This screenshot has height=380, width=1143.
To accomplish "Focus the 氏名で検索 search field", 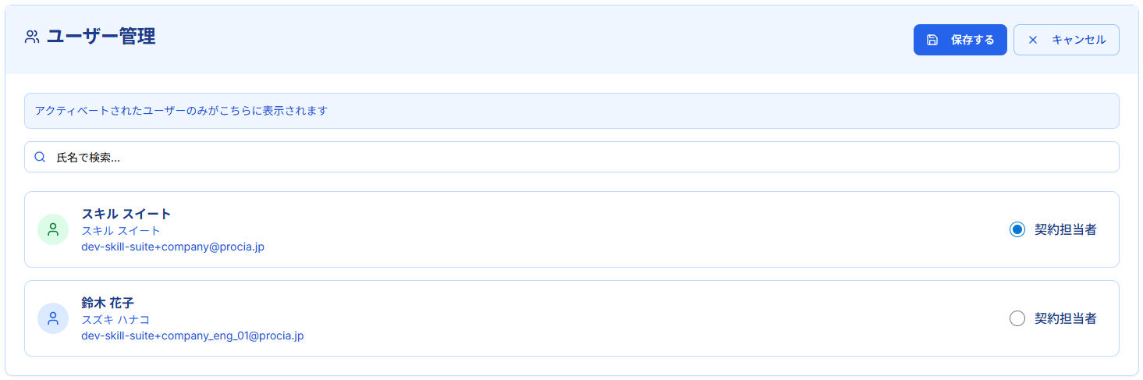I will [572, 157].
